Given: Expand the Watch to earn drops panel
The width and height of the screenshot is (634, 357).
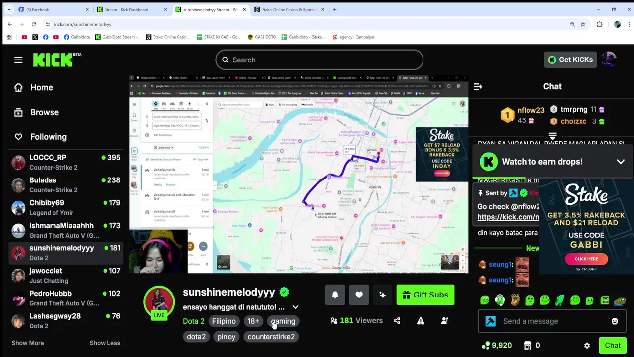Looking at the screenshot, I should pos(621,162).
